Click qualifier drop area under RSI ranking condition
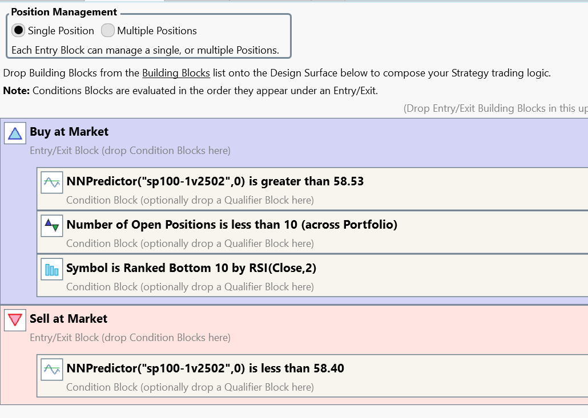Image resolution: width=588 pixels, height=418 pixels. point(190,287)
